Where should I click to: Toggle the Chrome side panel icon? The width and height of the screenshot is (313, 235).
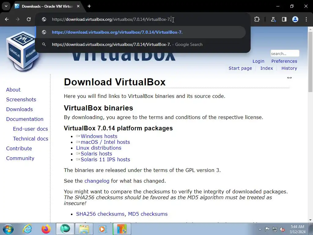click(x=284, y=19)
